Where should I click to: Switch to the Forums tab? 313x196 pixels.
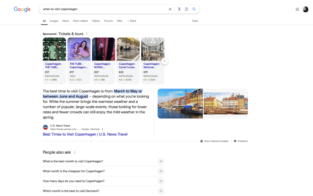point(108,21)
